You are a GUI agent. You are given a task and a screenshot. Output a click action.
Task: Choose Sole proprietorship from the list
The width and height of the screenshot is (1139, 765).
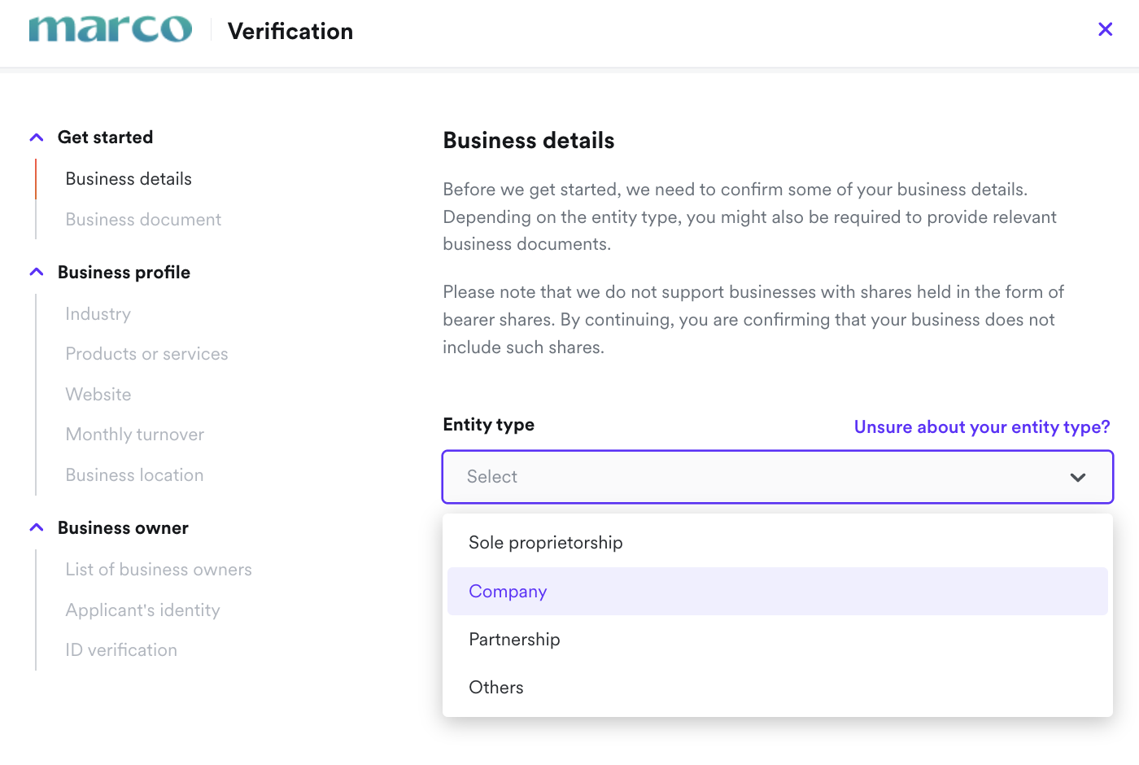pos(546,543)
